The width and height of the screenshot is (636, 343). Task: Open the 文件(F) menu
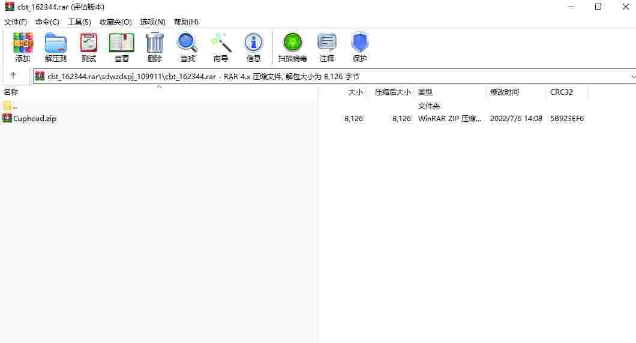(16, 22)
